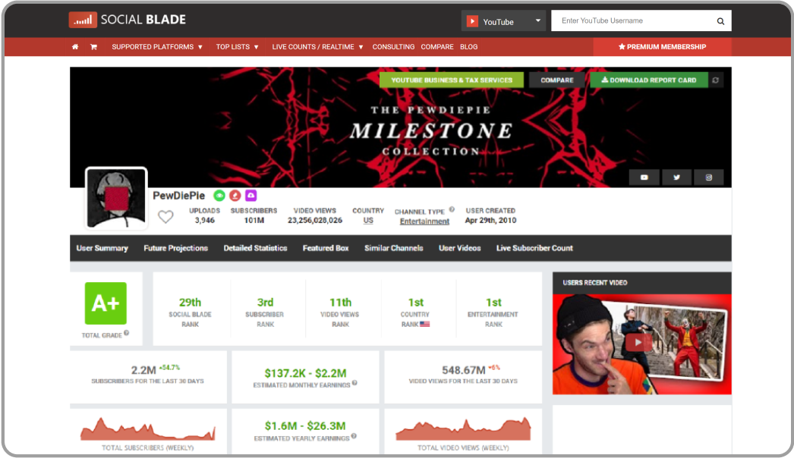Click the 101M subscribers count
This screenshot has height=458, width=794.
[254, 221]
